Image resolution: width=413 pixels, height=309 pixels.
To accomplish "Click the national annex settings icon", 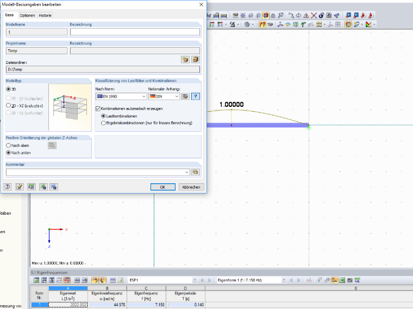I will tap(185, 96).
